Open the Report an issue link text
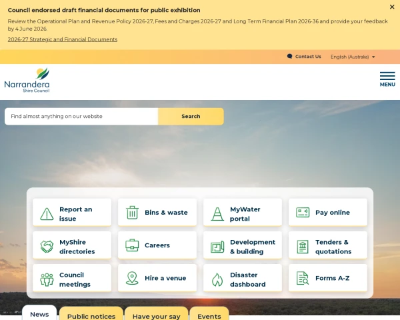The image size is (400, 320). click(x=76, y=214)
